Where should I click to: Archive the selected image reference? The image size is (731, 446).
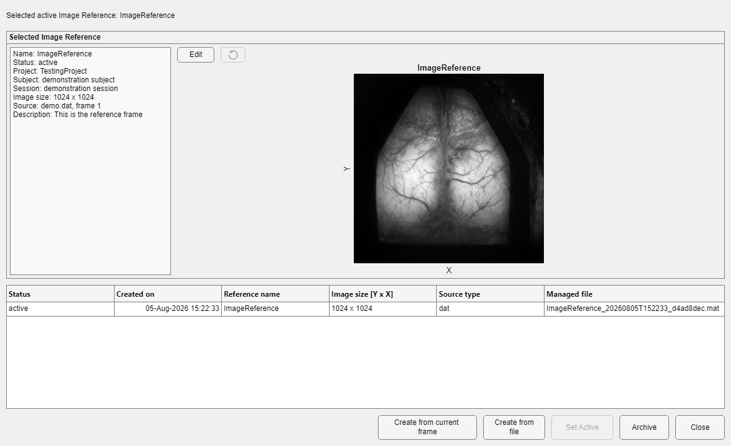pyautogui.click(x=644, y=427)
